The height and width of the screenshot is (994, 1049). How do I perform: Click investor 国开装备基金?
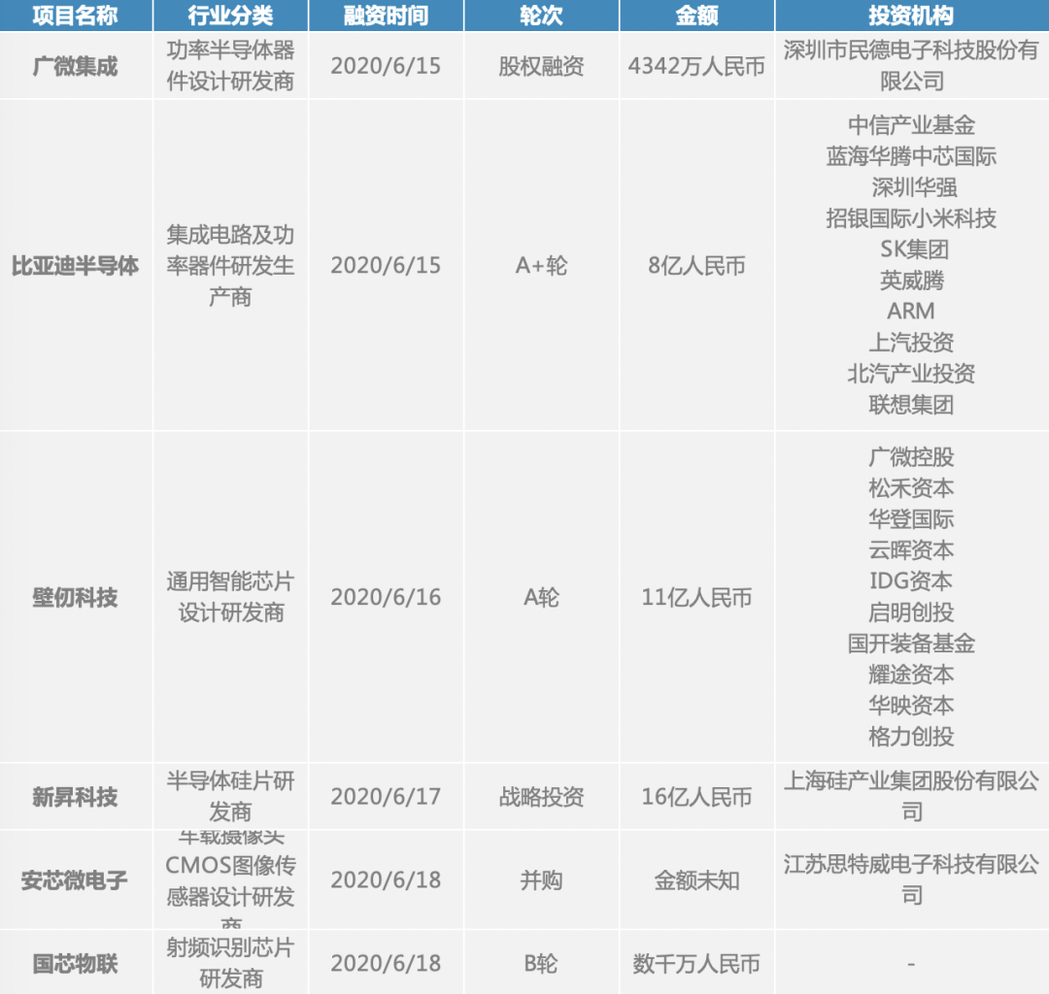click(x=912, y=643)
